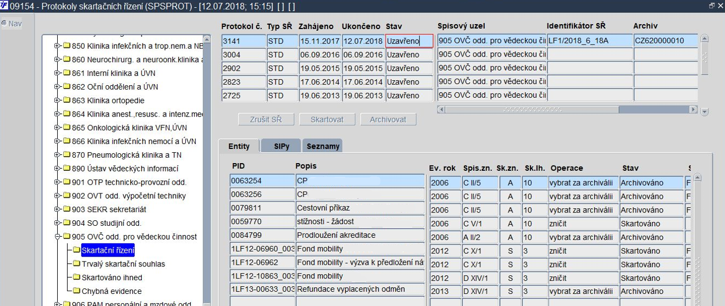Click entity table scrollbar up arrow
Image resolution: width=725 pixels, height=306 pixels.
click(698, 177)
